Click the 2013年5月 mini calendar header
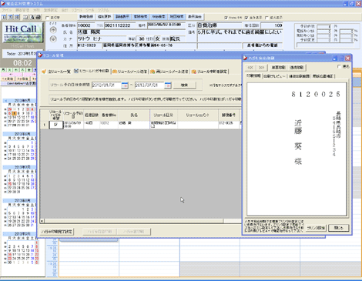Image resolution: width=362 pixels, height=281 pixels. click(x=22, y=100)
